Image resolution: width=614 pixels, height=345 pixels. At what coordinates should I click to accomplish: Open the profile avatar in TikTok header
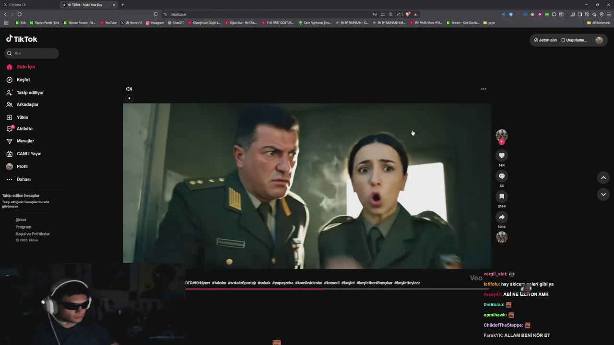point(599,40)
